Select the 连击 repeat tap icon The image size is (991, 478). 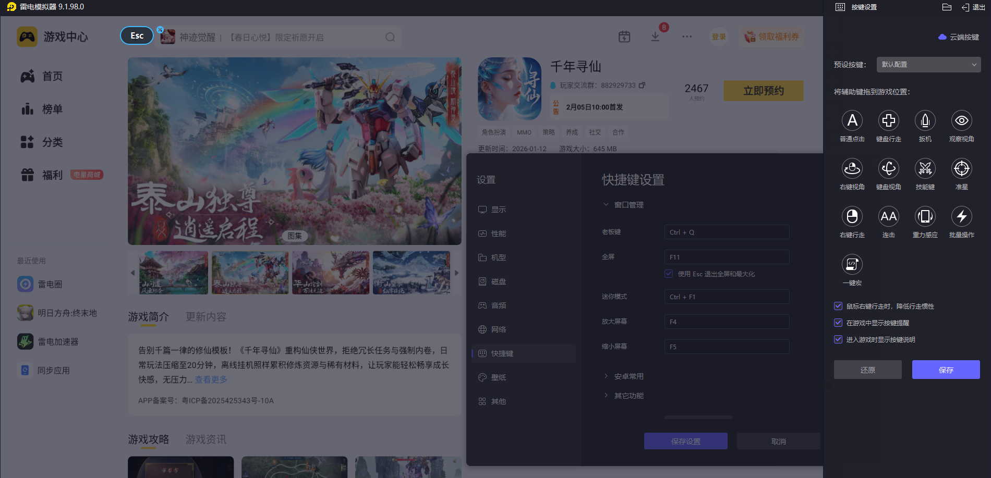point(889,216)
